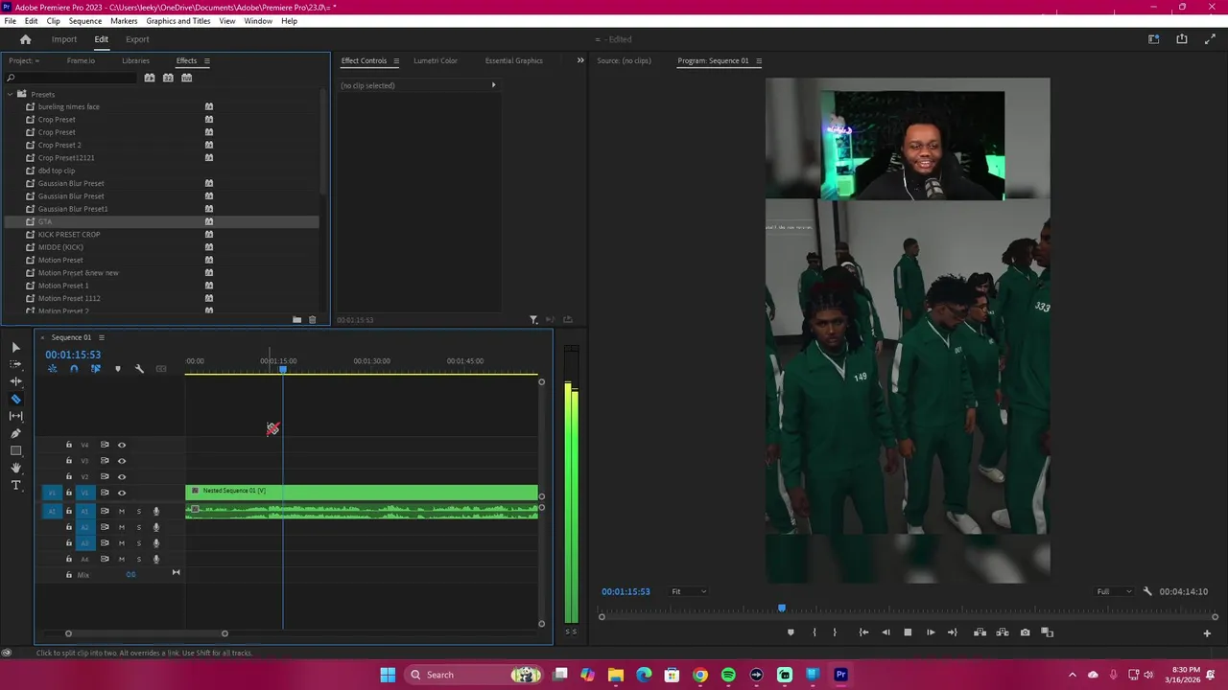This screenshot has width=1228, height=690.
Task: Toggle V4 track output eye
Action: [x=122, y=445]
